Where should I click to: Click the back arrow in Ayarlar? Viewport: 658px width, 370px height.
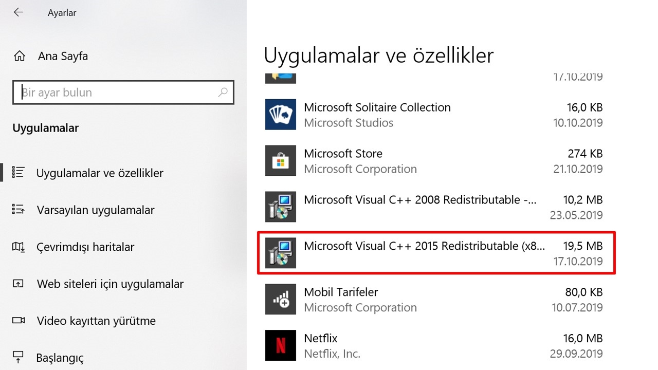point(19,12)
